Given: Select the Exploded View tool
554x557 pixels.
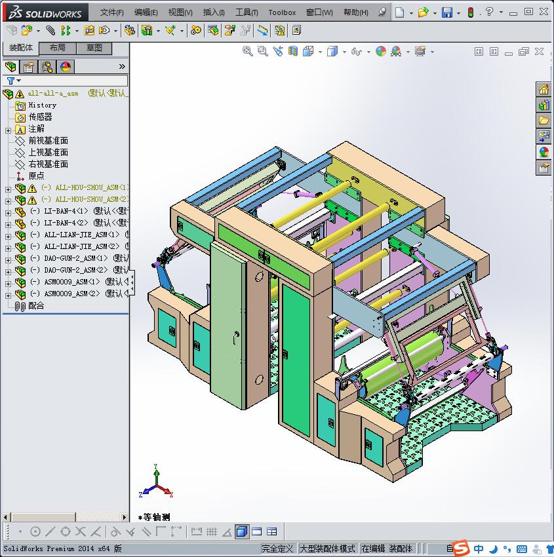Looking at the screenshot, I should tap(230, 31).
